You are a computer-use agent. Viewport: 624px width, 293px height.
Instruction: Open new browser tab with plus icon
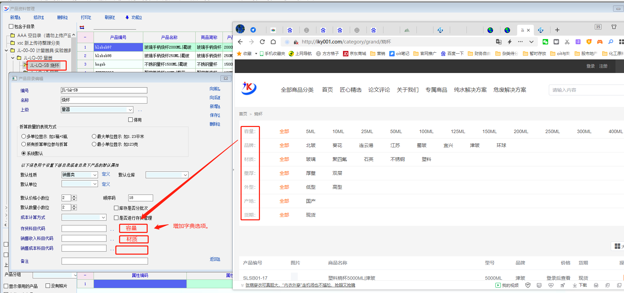[x=557, y=30]
